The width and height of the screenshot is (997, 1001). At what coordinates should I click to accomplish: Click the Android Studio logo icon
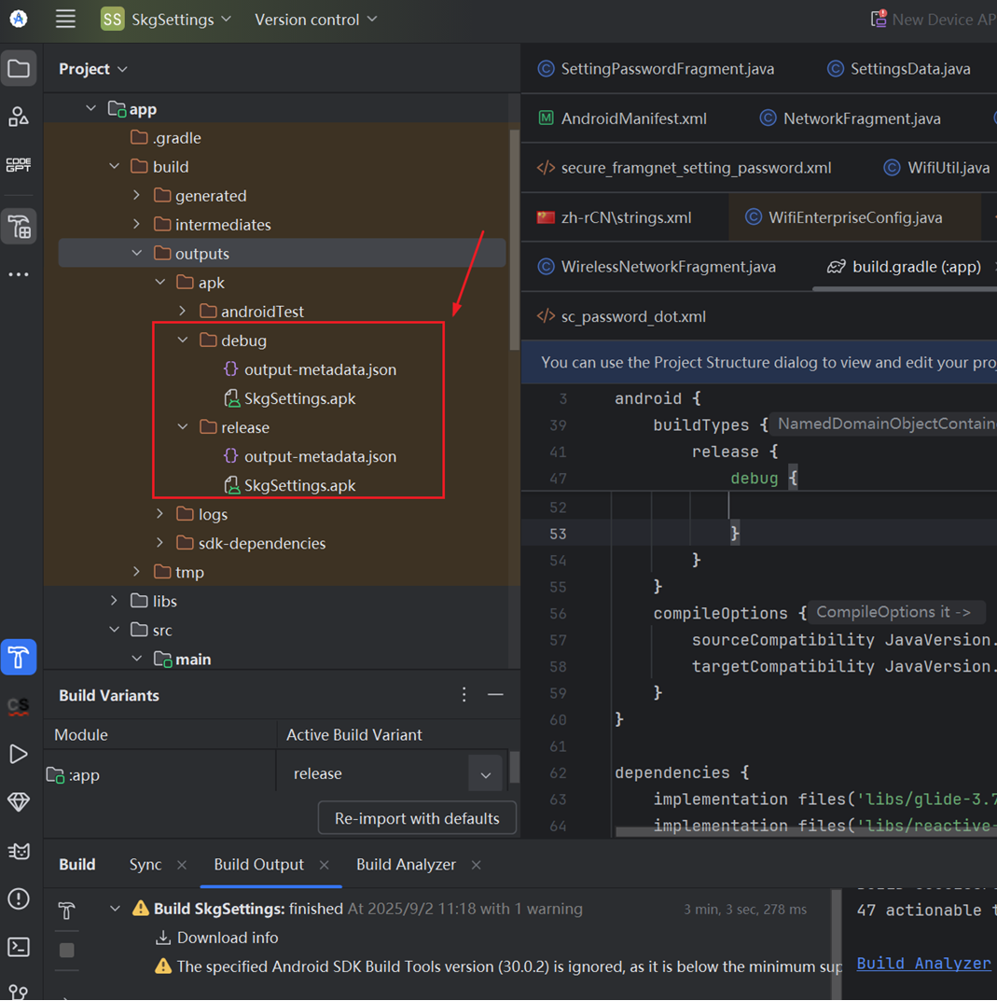[x=19, y=20]
